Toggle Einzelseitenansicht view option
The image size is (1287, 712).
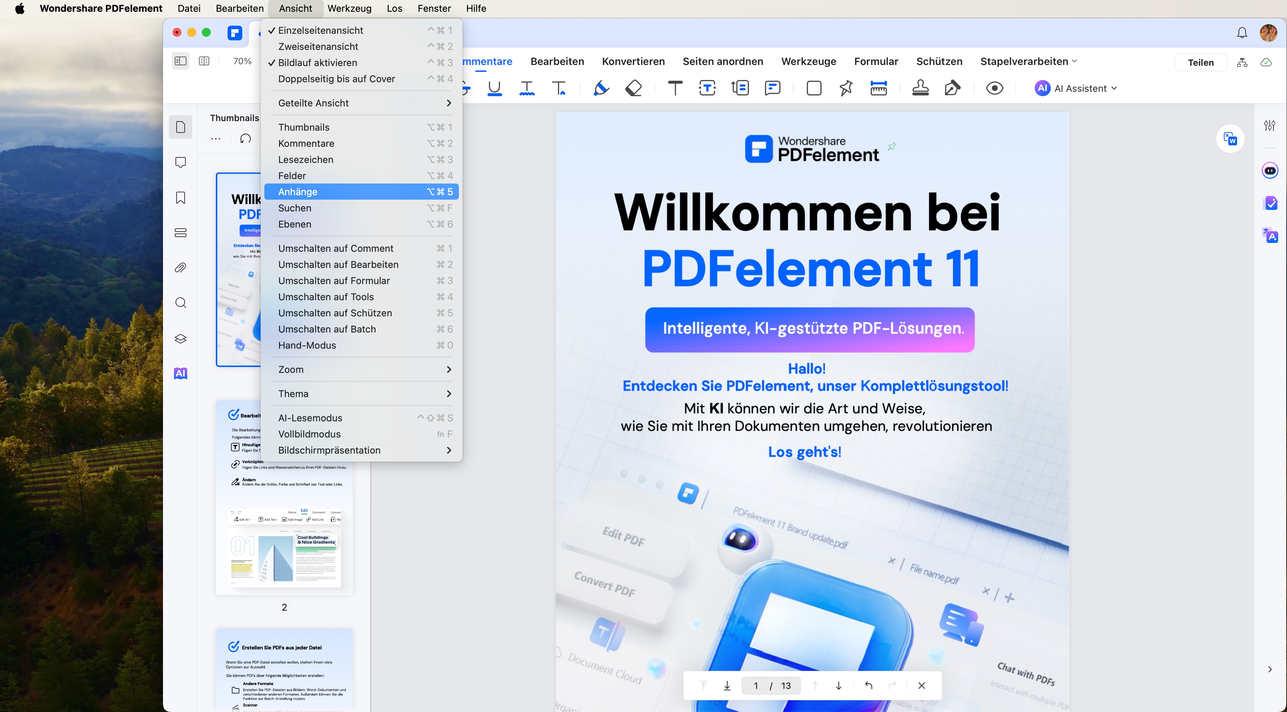click(361, 30)
